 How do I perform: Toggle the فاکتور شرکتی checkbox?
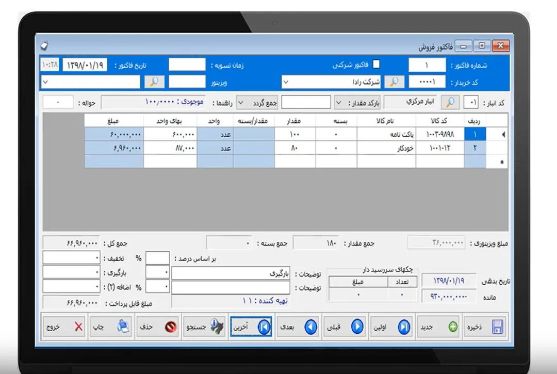(x=376, y=64)
